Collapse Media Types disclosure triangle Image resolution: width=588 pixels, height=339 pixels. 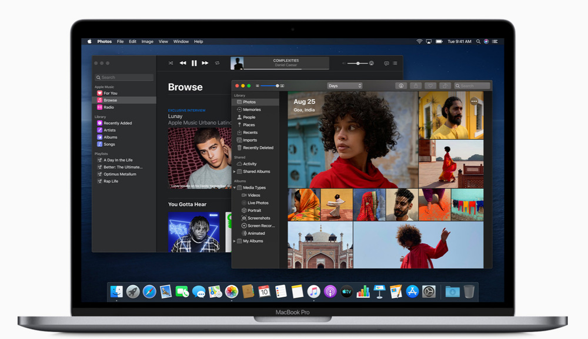coord(235,187)
